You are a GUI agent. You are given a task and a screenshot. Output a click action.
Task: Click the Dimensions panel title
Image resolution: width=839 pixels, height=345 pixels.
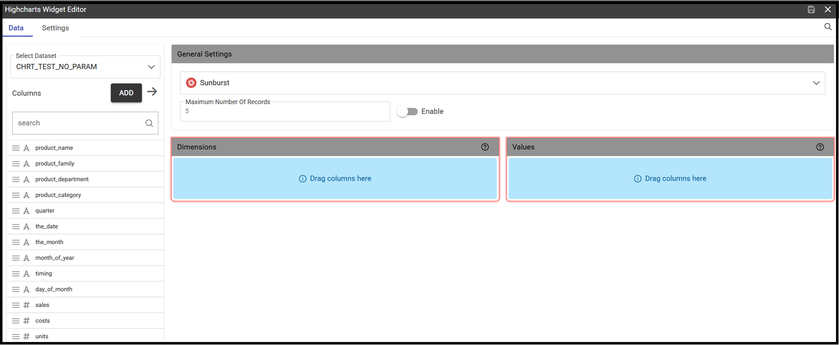click(197, 147)
